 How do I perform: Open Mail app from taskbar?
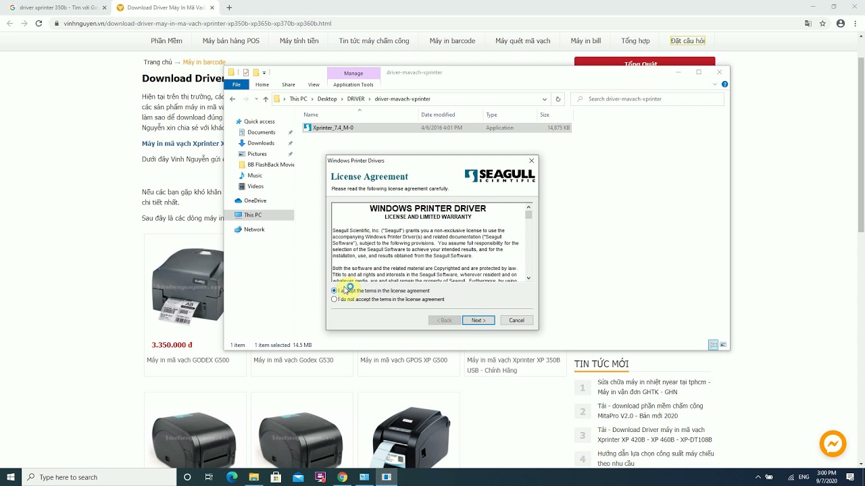point(298,477)
